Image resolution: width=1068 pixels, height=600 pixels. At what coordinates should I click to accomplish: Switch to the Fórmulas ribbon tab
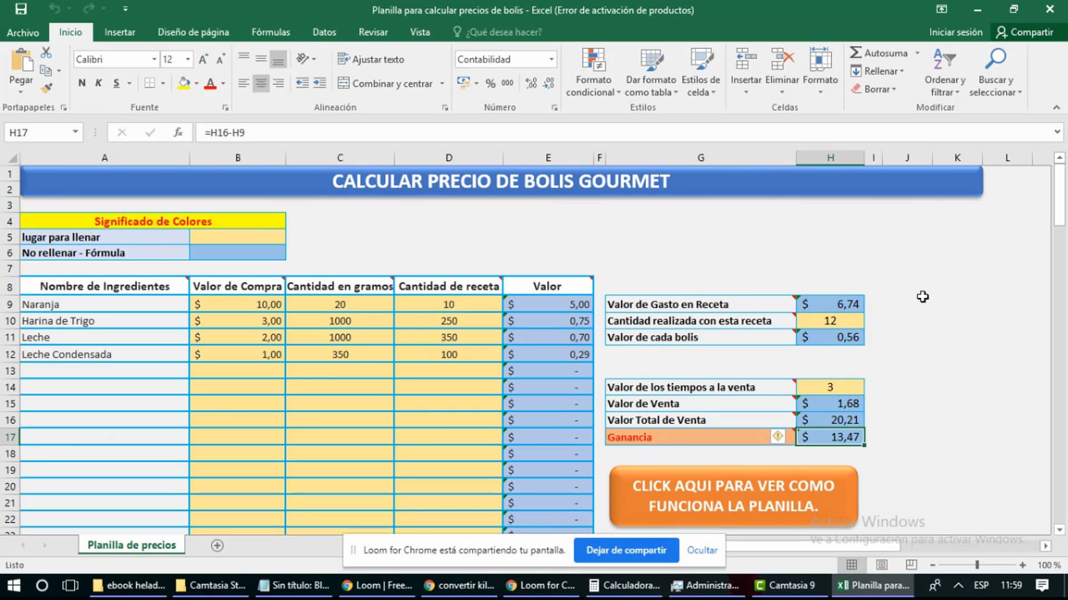click(x=270, y=32)
